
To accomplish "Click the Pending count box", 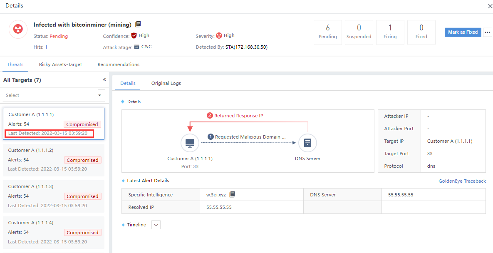I will pos(327,32).
